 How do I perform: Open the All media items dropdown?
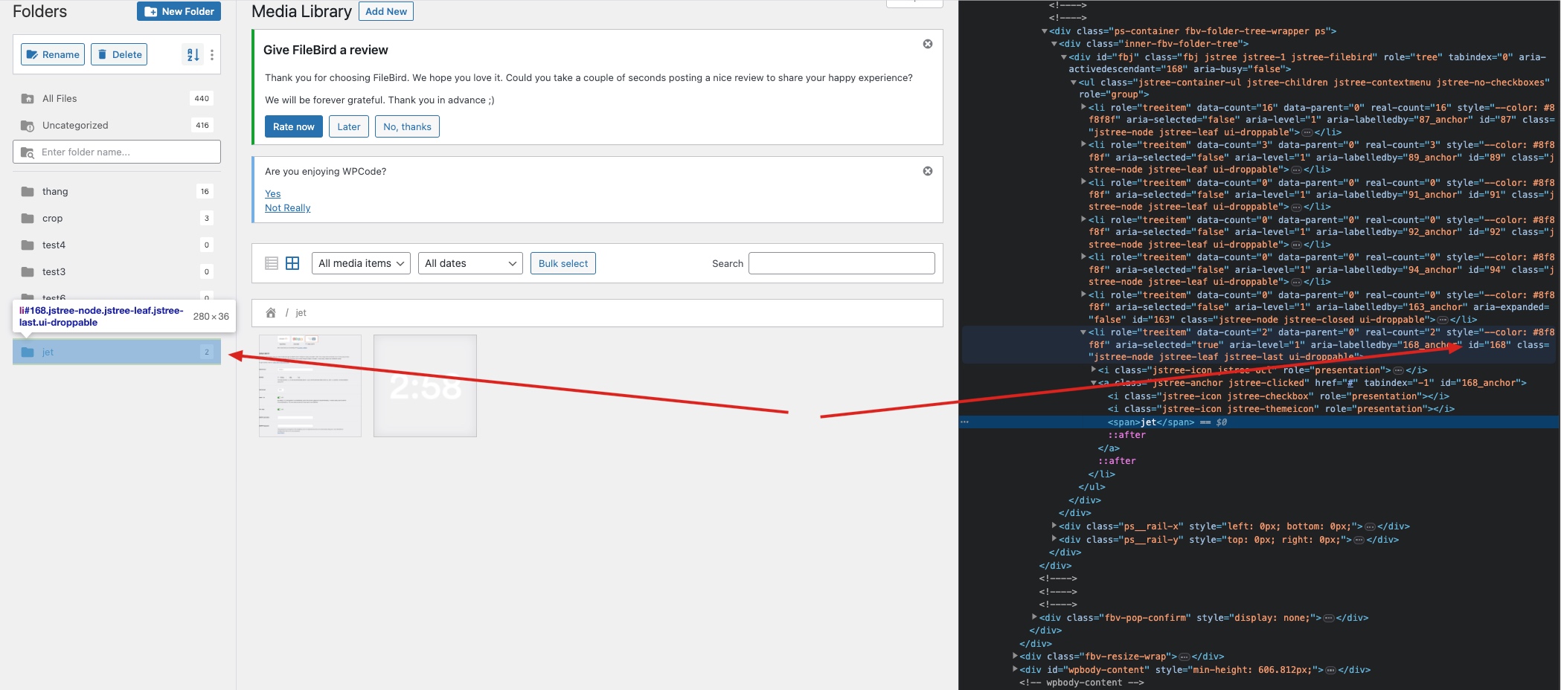361,263
